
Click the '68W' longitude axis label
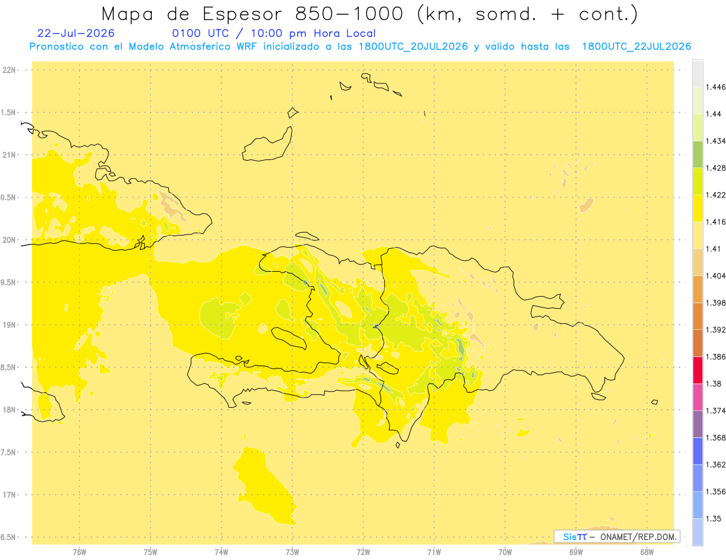click(x=647, y=552)
